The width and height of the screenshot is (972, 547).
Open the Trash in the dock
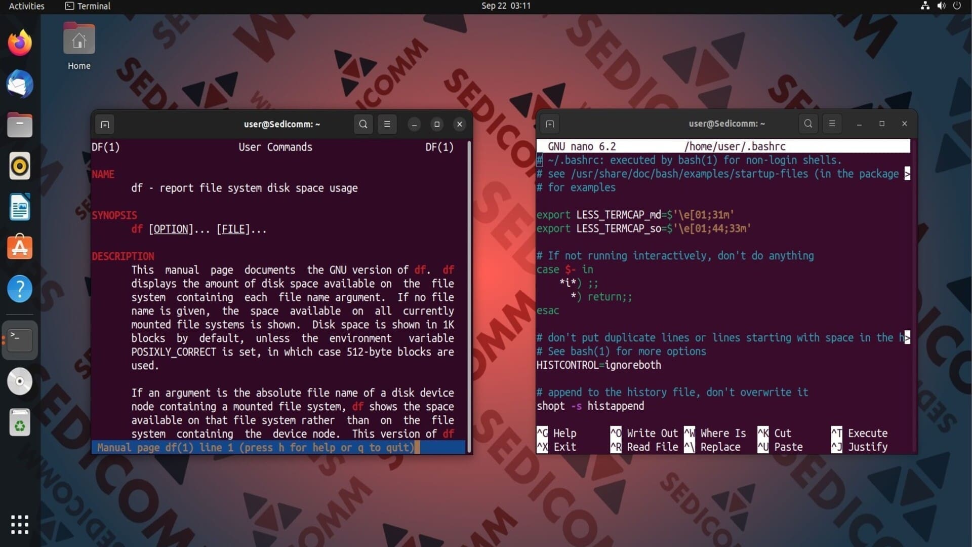pos(20,422)
